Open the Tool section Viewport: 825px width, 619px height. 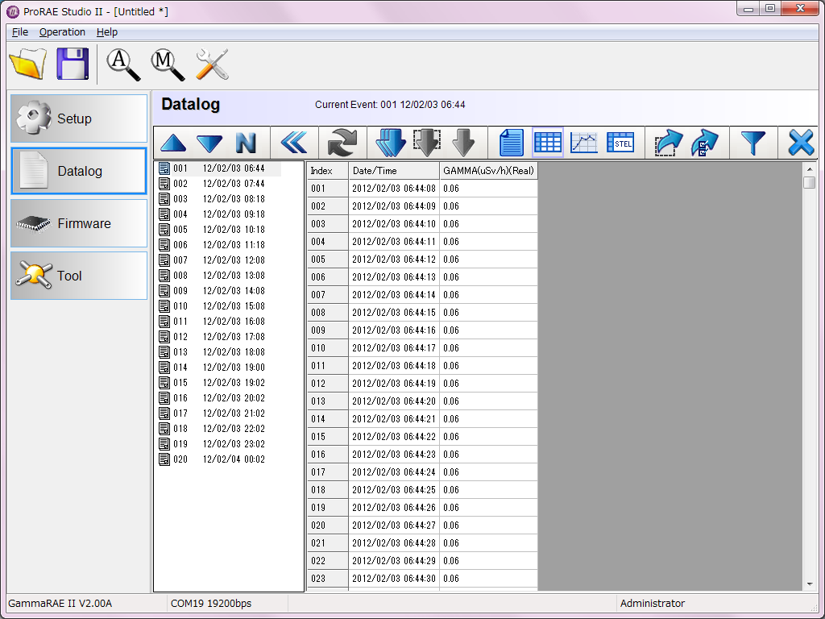[x=79, y=276]
